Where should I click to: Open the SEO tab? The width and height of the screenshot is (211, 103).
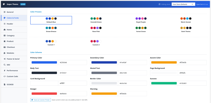point(14,65)
